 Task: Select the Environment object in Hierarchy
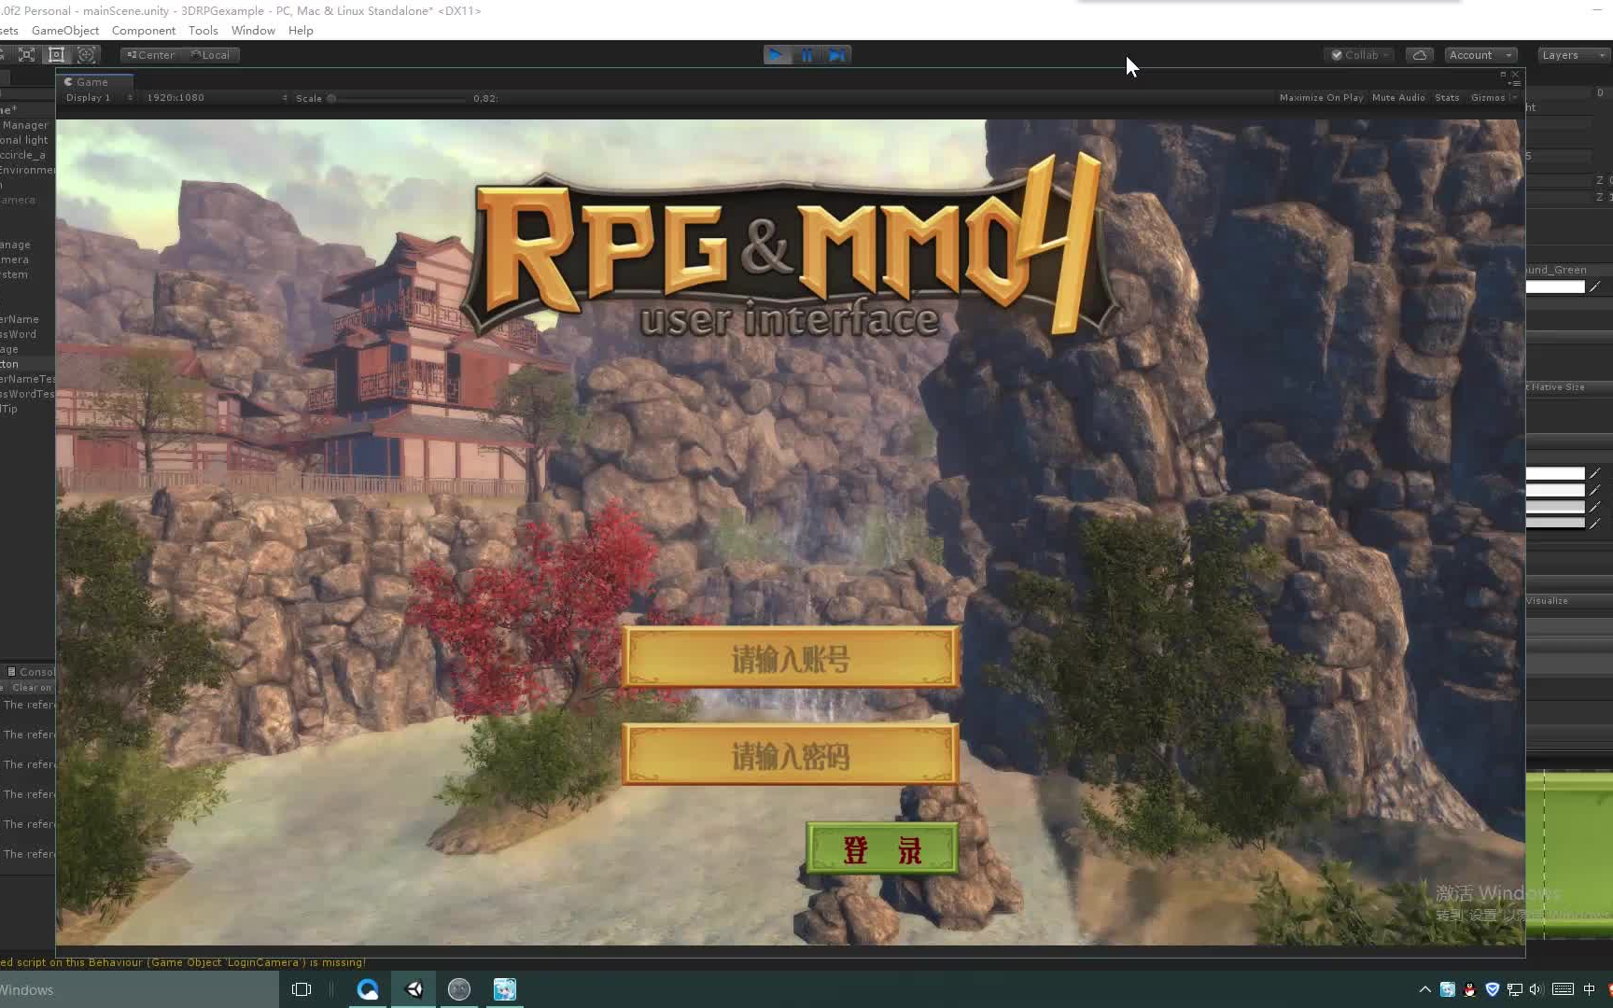point(27,170)
